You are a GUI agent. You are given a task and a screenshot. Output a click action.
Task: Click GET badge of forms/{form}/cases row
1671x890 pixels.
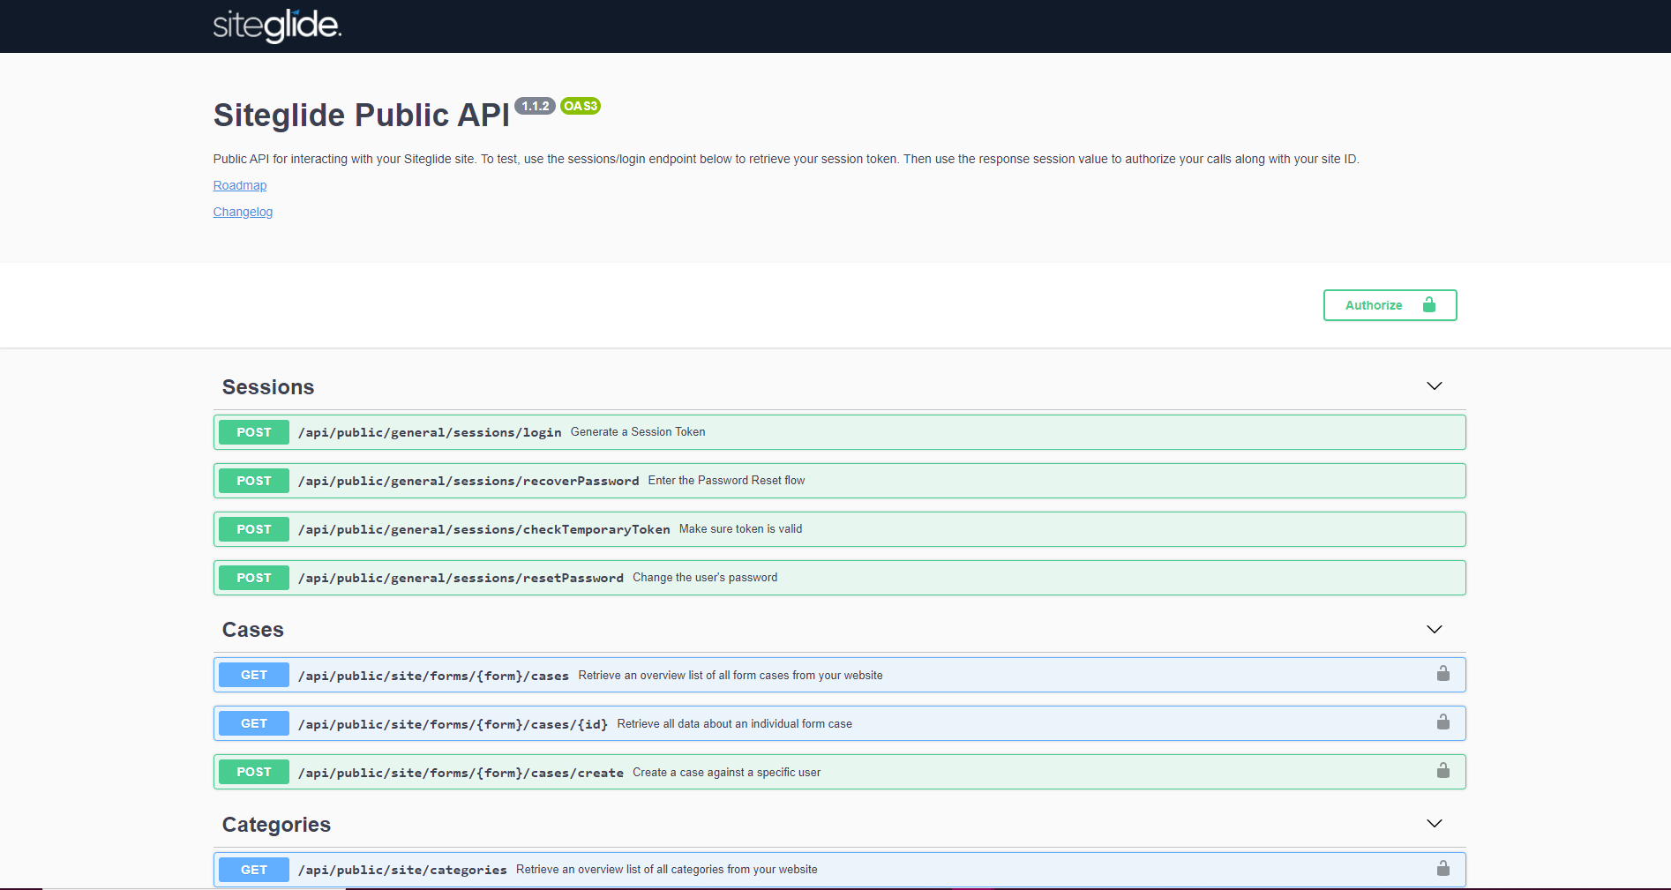point(254,675)
